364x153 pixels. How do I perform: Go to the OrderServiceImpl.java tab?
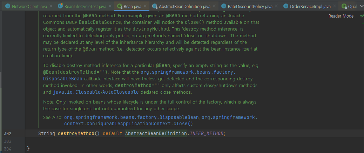tap(310, 6)
